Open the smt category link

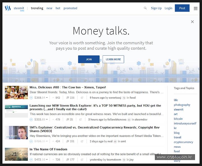point(123,141)
